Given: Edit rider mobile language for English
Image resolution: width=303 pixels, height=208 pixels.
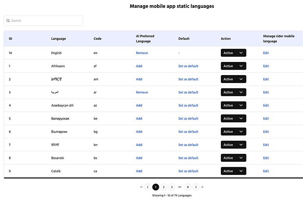Looking at the screenshot, I should tap(266, 53).
